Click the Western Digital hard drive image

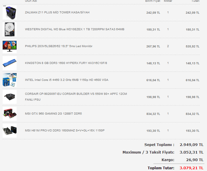click(10, 29)
